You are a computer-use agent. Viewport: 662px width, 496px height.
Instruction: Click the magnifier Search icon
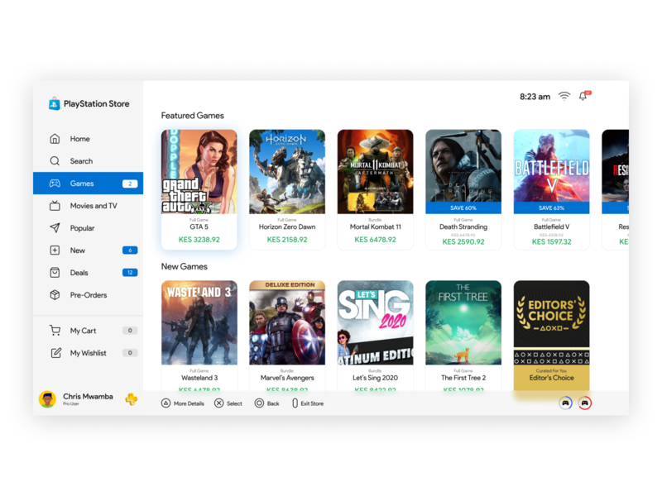coord(55,161)
